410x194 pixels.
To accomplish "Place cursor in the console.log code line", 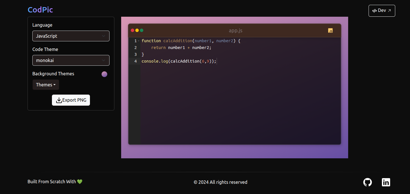I will [179, 61].
